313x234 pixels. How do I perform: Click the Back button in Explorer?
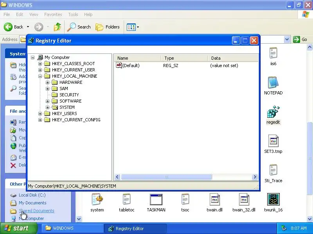pos(14,27)
